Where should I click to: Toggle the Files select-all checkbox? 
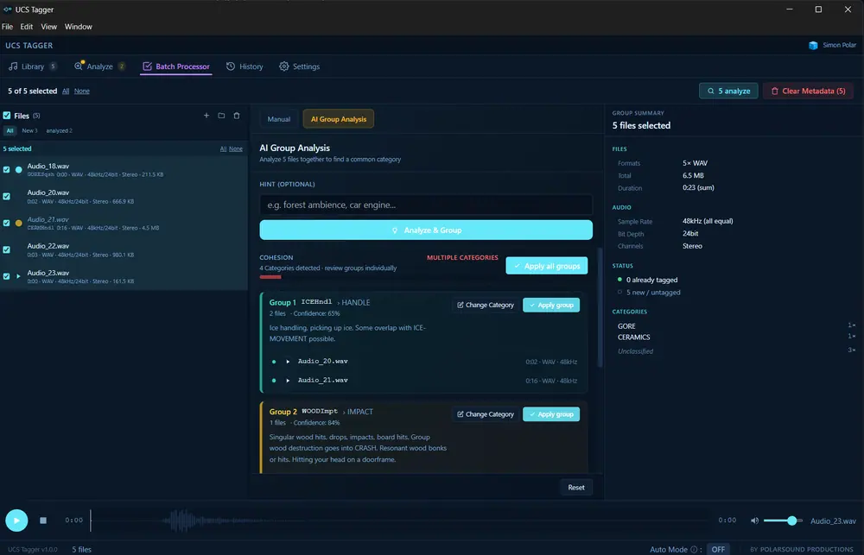[x=7, y=116]
